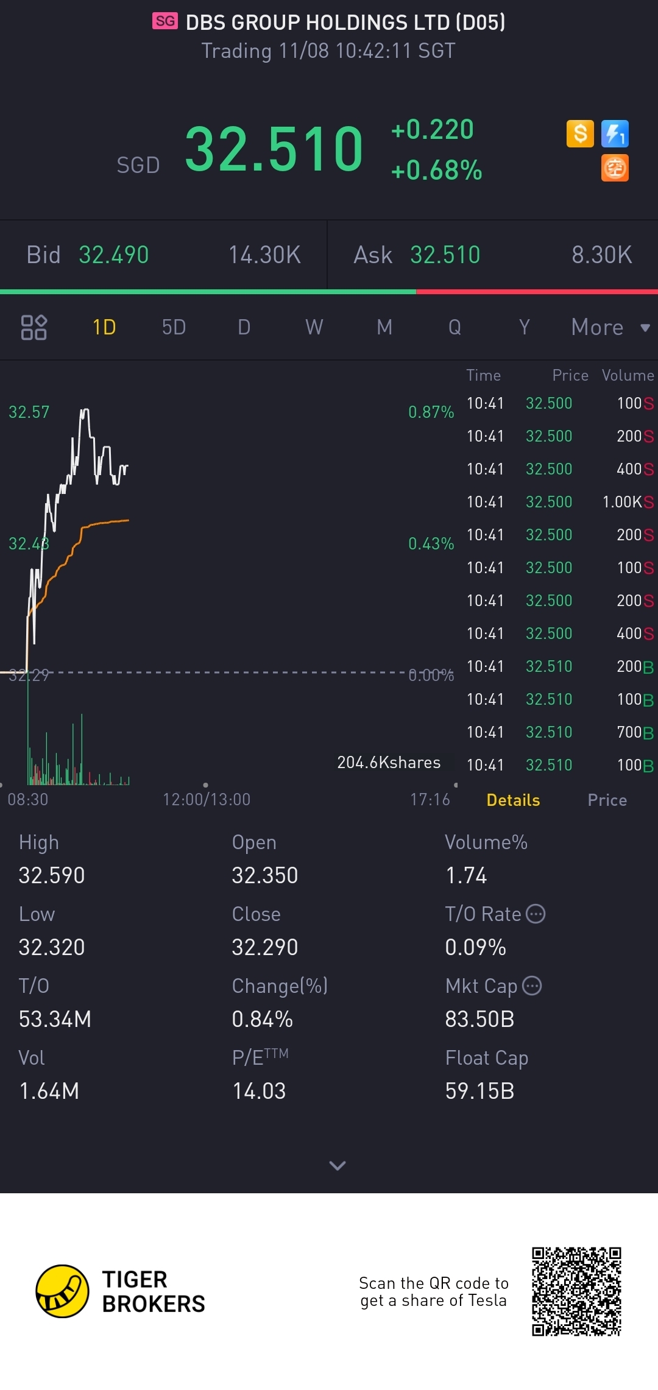The image size is (658, 1390).
Task: Switch to the M monthly chart tab
Action: click(x=384, y=327)
